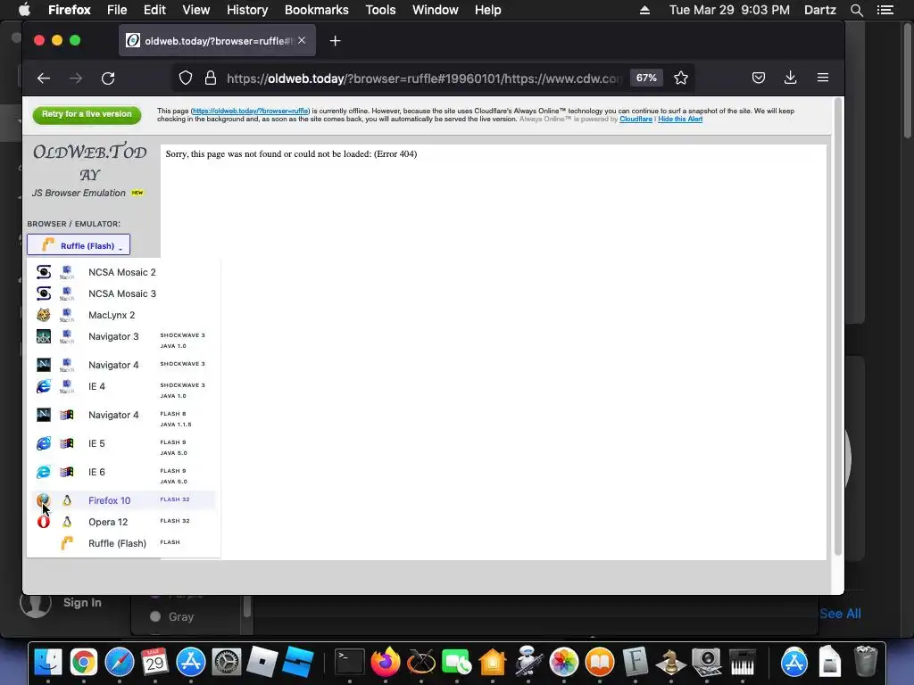Choose IE 5 from the emulator list
The width and height of the screenshot is (914, 685).
click(123, 447)
